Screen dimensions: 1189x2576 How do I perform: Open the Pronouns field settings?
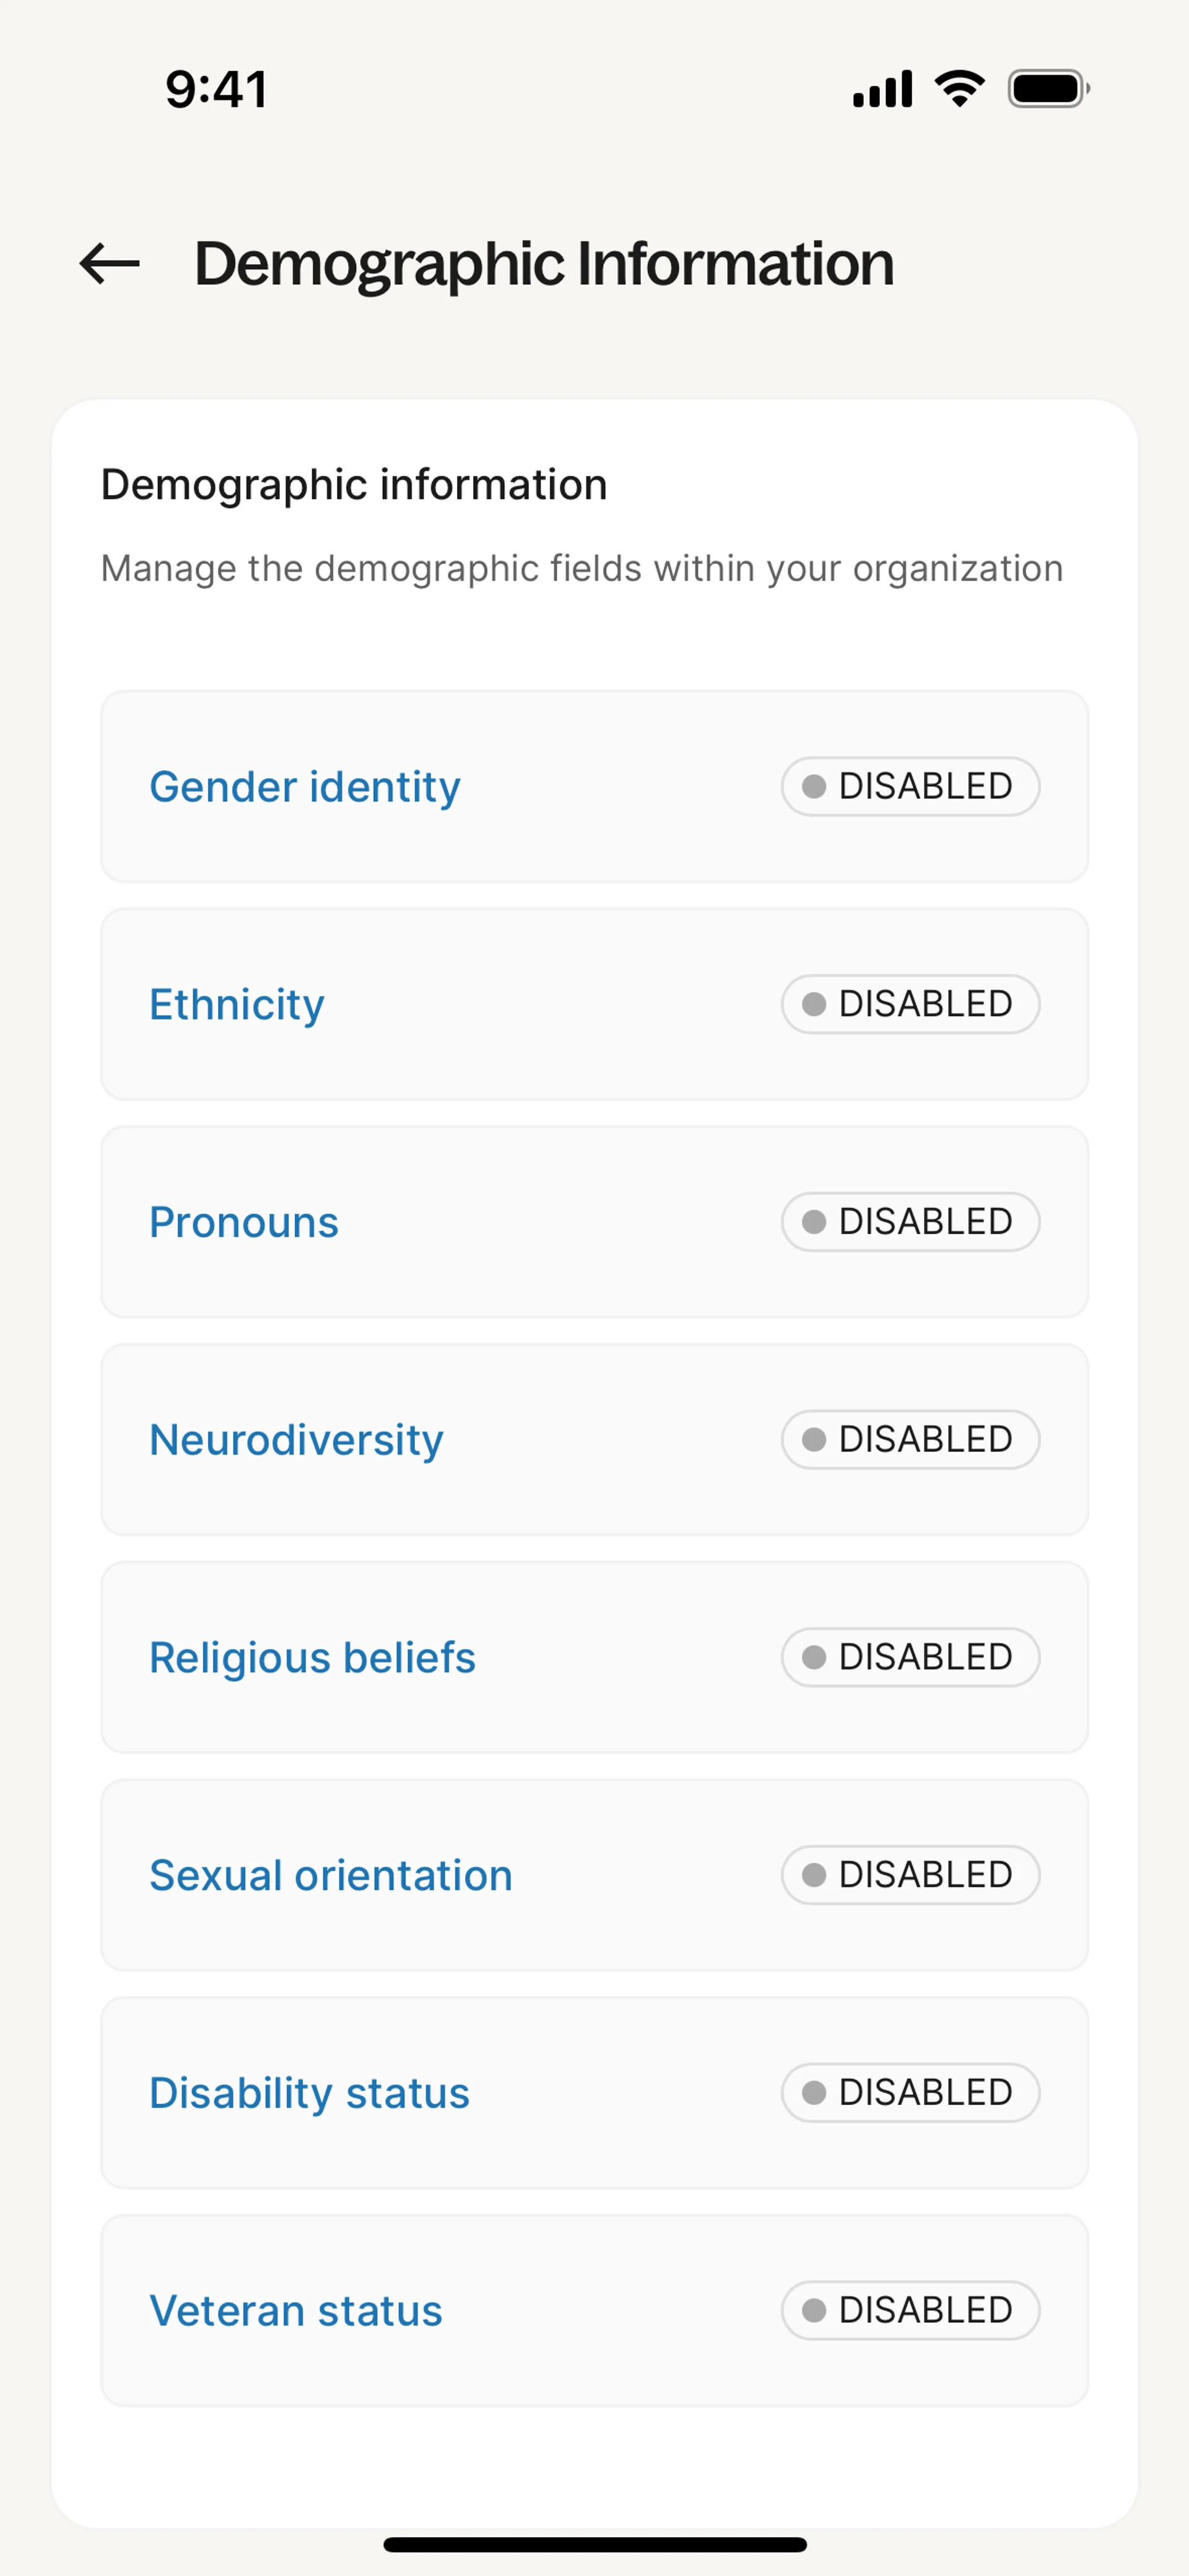point(244,1222)
